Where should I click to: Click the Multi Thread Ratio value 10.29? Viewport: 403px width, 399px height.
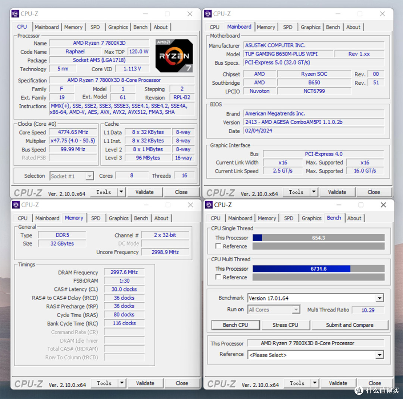[368, 310]
